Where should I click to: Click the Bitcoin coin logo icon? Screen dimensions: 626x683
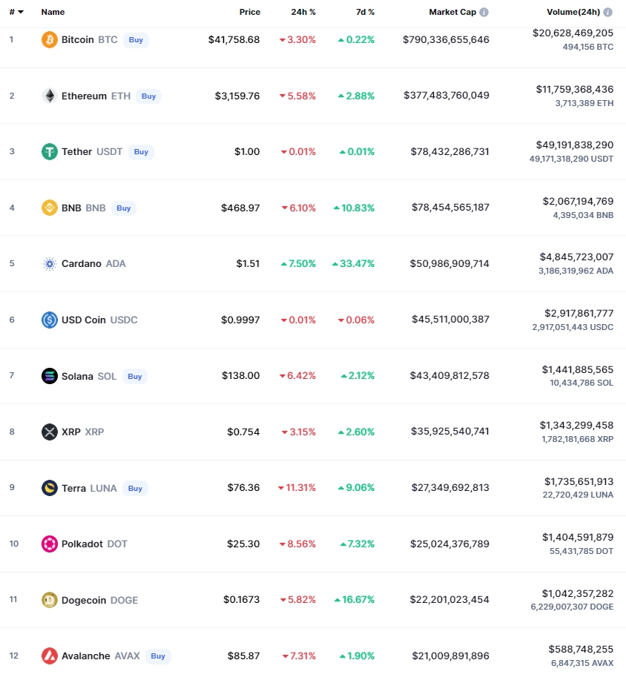click(x=49, y=39)
